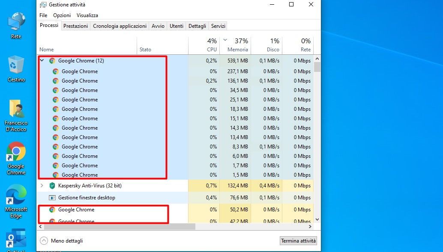Sort by the Rete column header

click(298, 45)
